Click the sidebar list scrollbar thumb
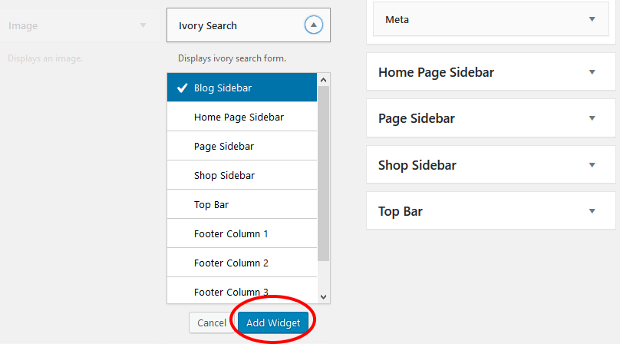This screenshot has width=620, height=344. click(x=324, y=174)
